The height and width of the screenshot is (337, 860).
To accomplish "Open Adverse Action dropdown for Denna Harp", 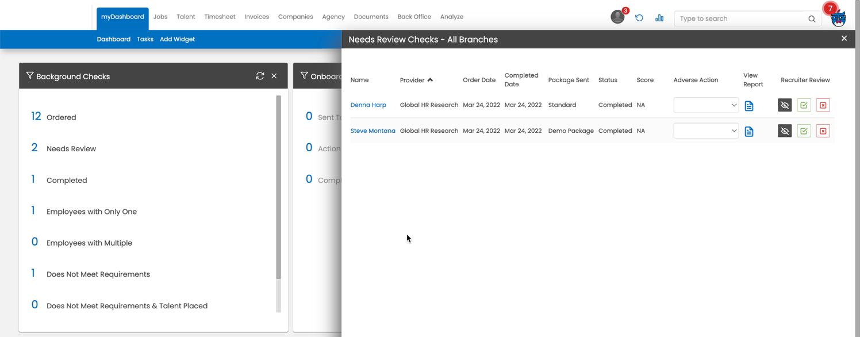I will [706, 105].
